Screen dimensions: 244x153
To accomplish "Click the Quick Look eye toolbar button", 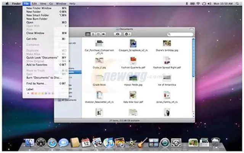I will click(117, 34).
